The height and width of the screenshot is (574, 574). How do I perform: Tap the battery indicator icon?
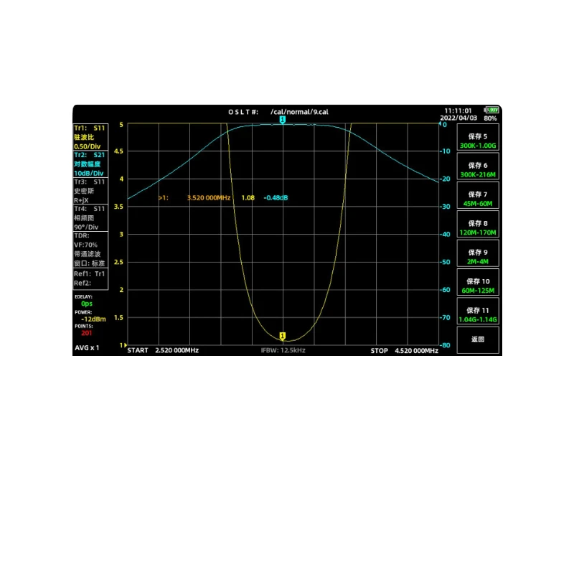click(491, 110)
